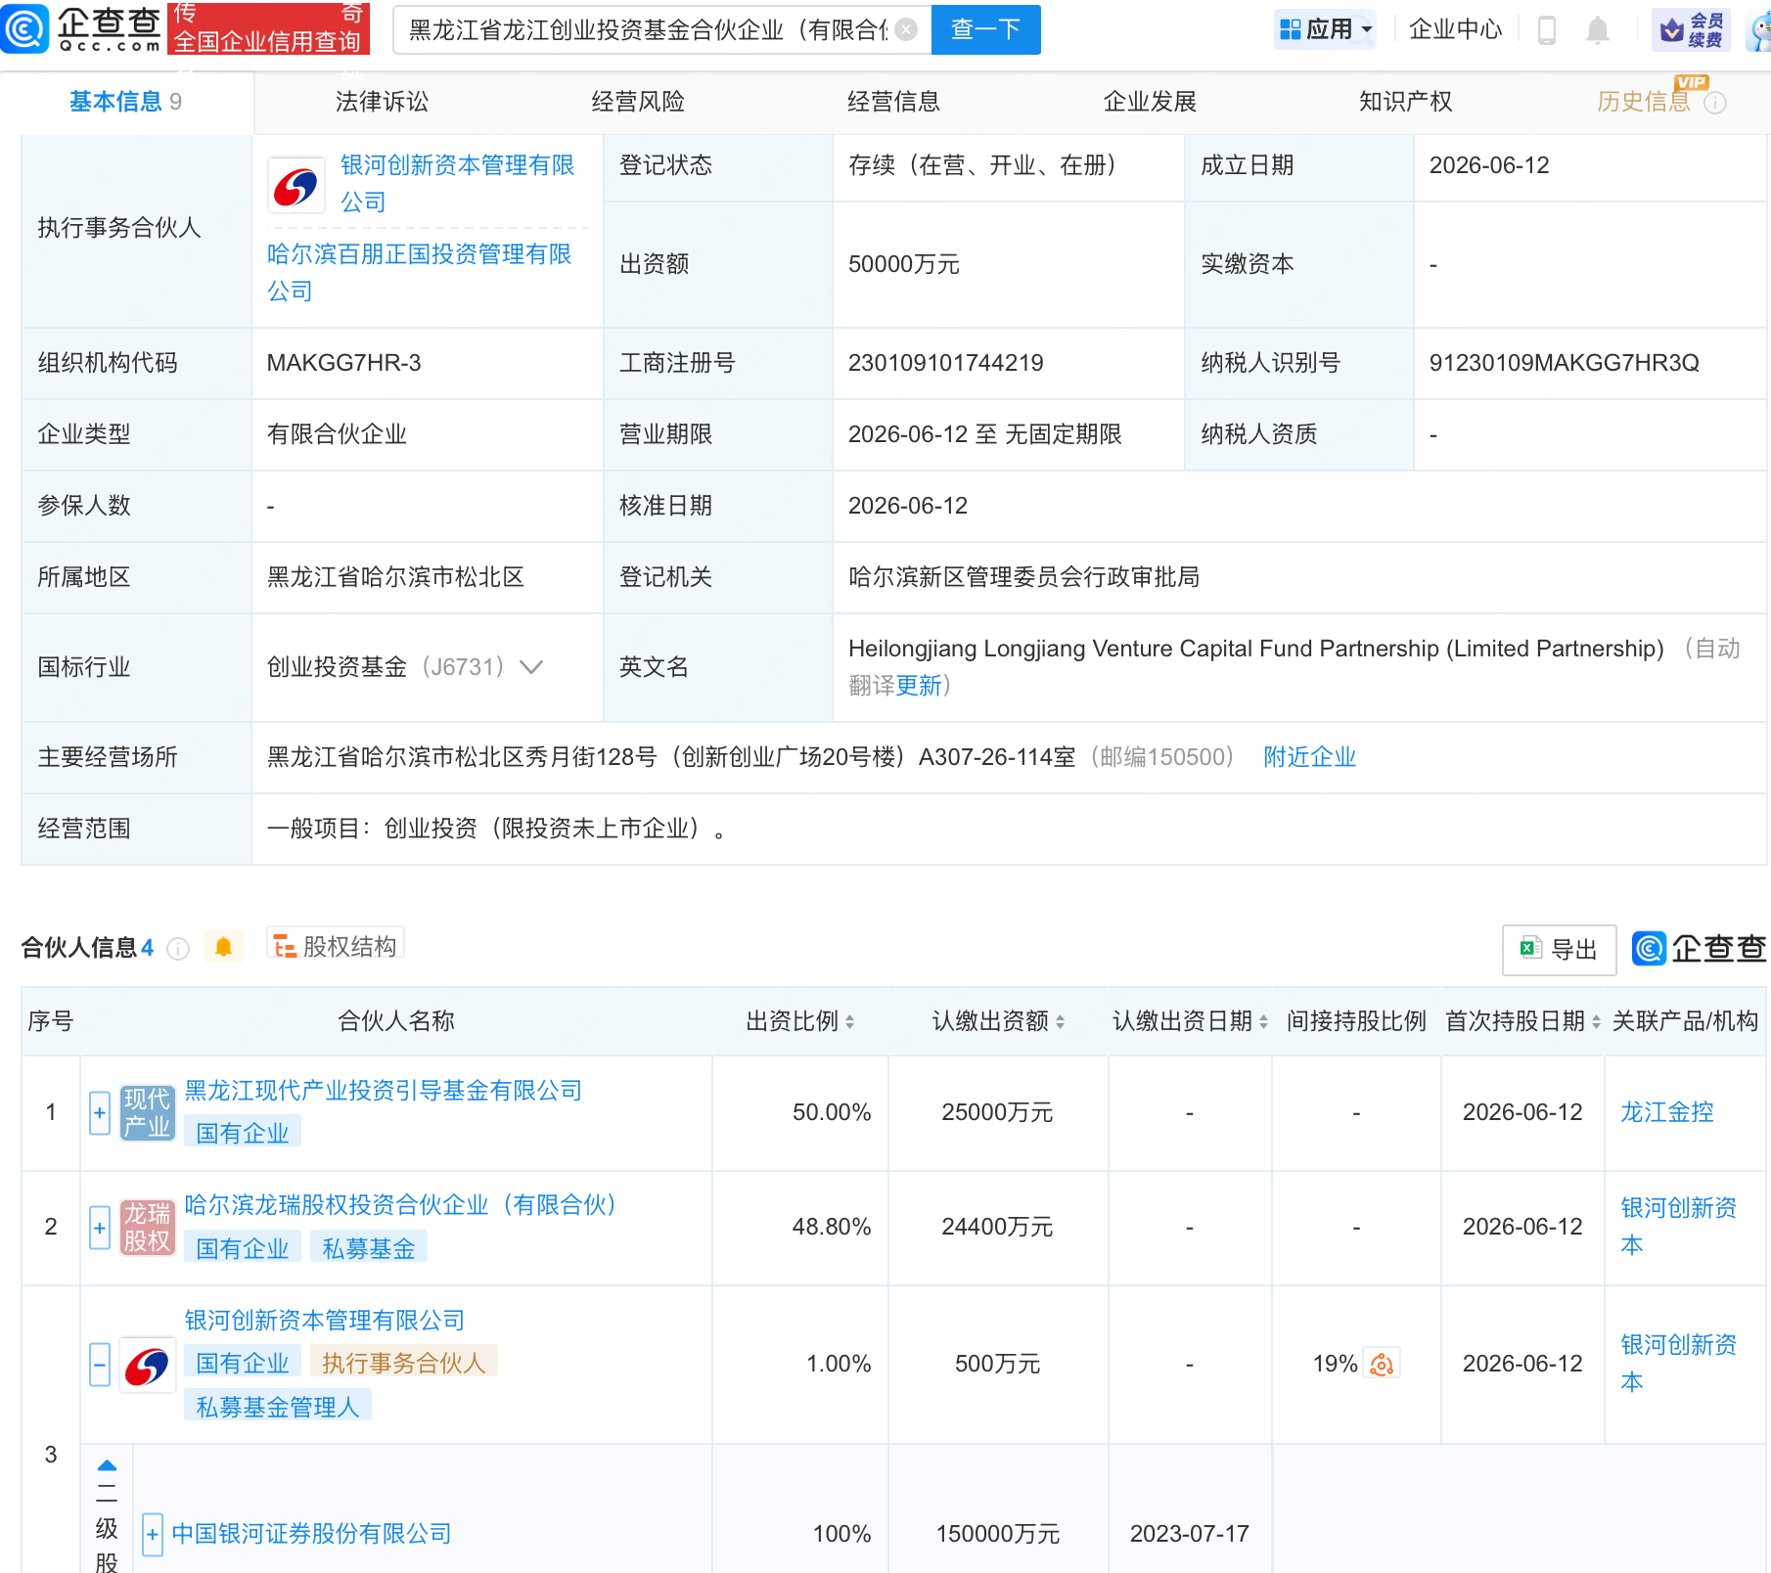Viewport: 1771px width, 1573px height.
Task: Click 纳税人识别号 value 91230109MAKGG7HR3Q
Action: click(1564, 363)
